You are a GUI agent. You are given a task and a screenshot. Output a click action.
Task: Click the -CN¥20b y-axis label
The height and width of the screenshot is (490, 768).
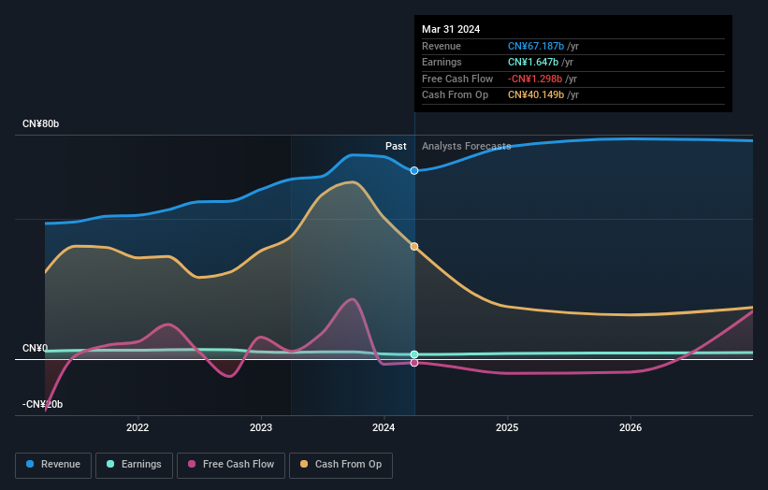43,404
